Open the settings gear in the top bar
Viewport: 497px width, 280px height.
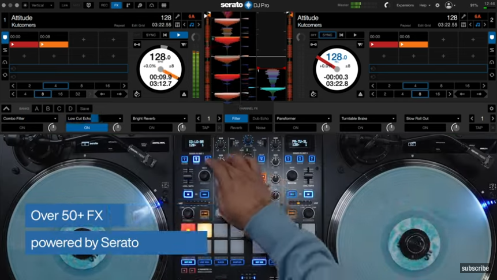[x=438, y=5]
